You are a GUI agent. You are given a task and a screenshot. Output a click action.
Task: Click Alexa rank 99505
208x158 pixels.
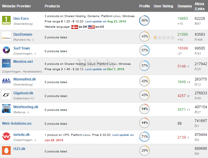point(200,48)
